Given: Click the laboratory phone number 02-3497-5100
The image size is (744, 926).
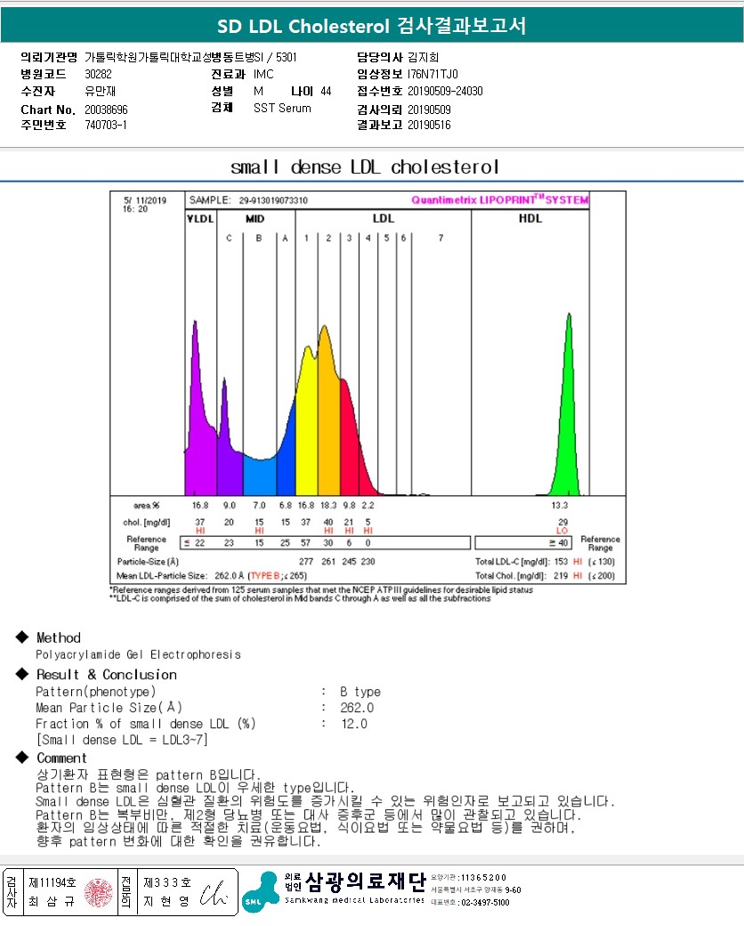Looking at the screenshot, I should coord(484,902).
